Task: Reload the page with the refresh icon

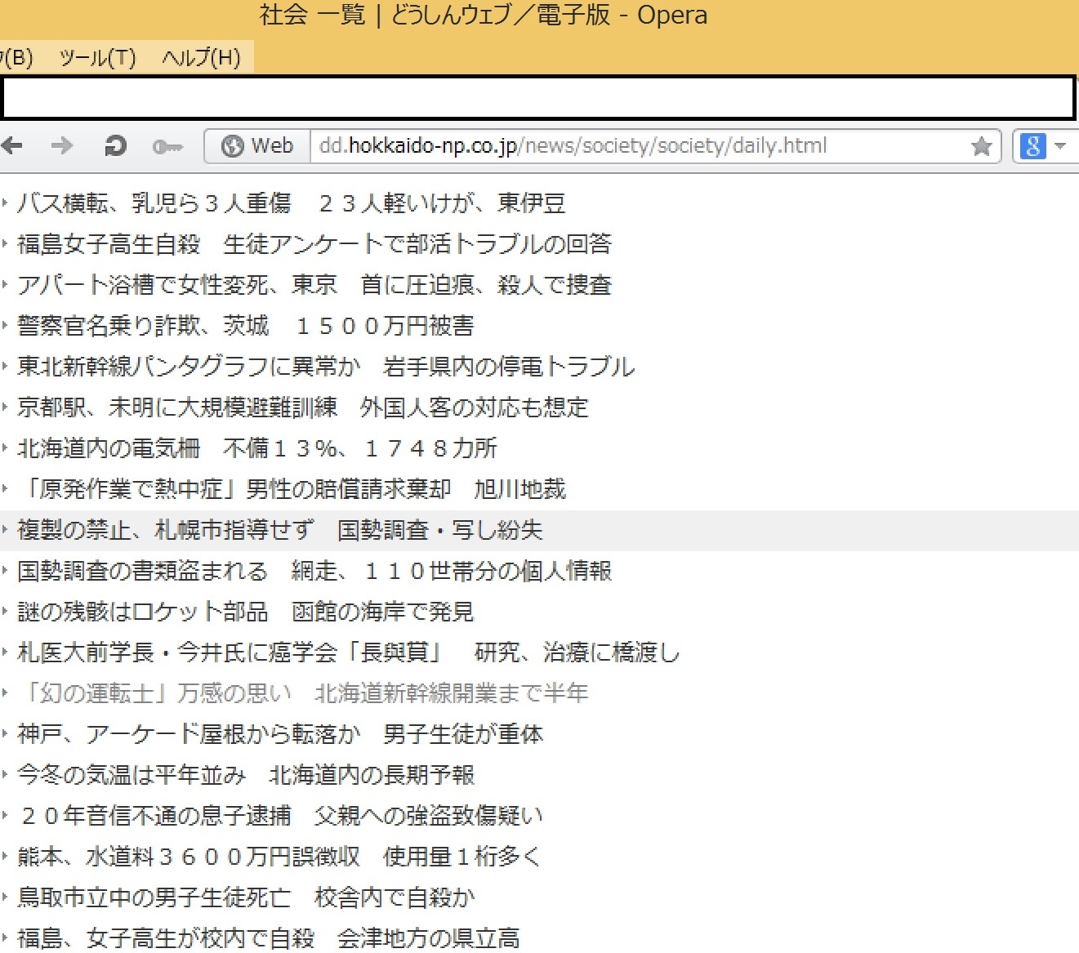Action: 115,146
